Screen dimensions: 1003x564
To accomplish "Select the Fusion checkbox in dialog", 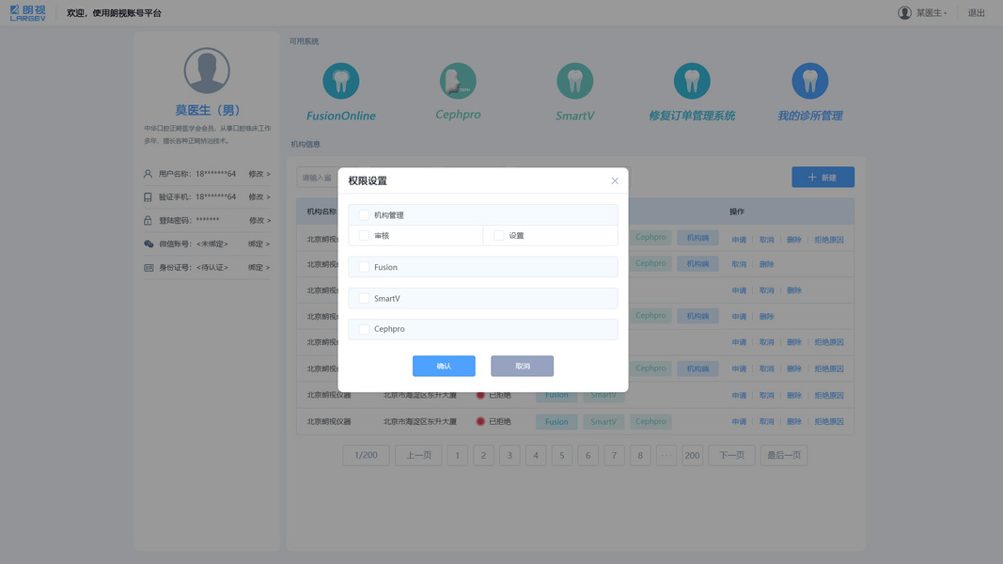I will 364,267.
